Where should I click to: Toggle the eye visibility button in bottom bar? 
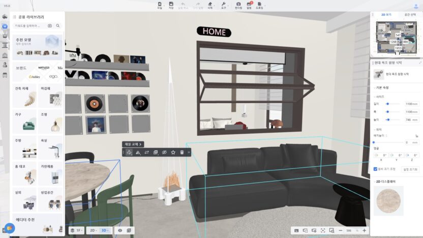tap(120, 230)
